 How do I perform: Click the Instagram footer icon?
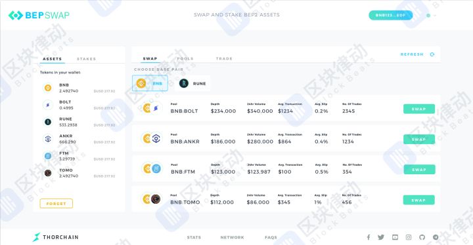coord(409,237)
